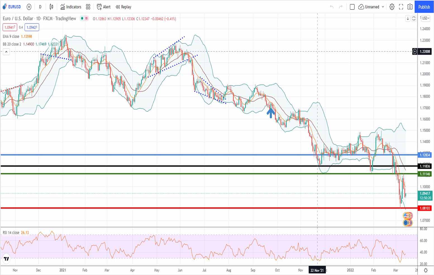Open the candlestick chart style selector
The height and width of the screenshot is (275, 434).
coord(51,7)
